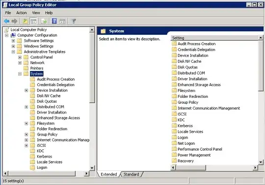Click Credentials Delegation folder icon in right list
Screen dimensions: 265x185
pos(174,49)
